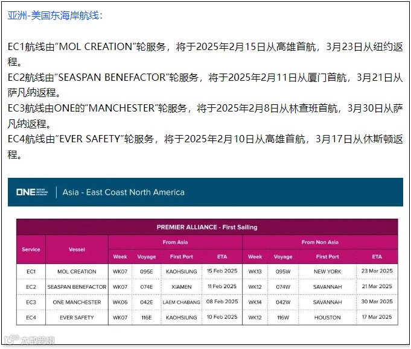Click the EC3航线 MANCHESTER paragraph

coord(205,116)
